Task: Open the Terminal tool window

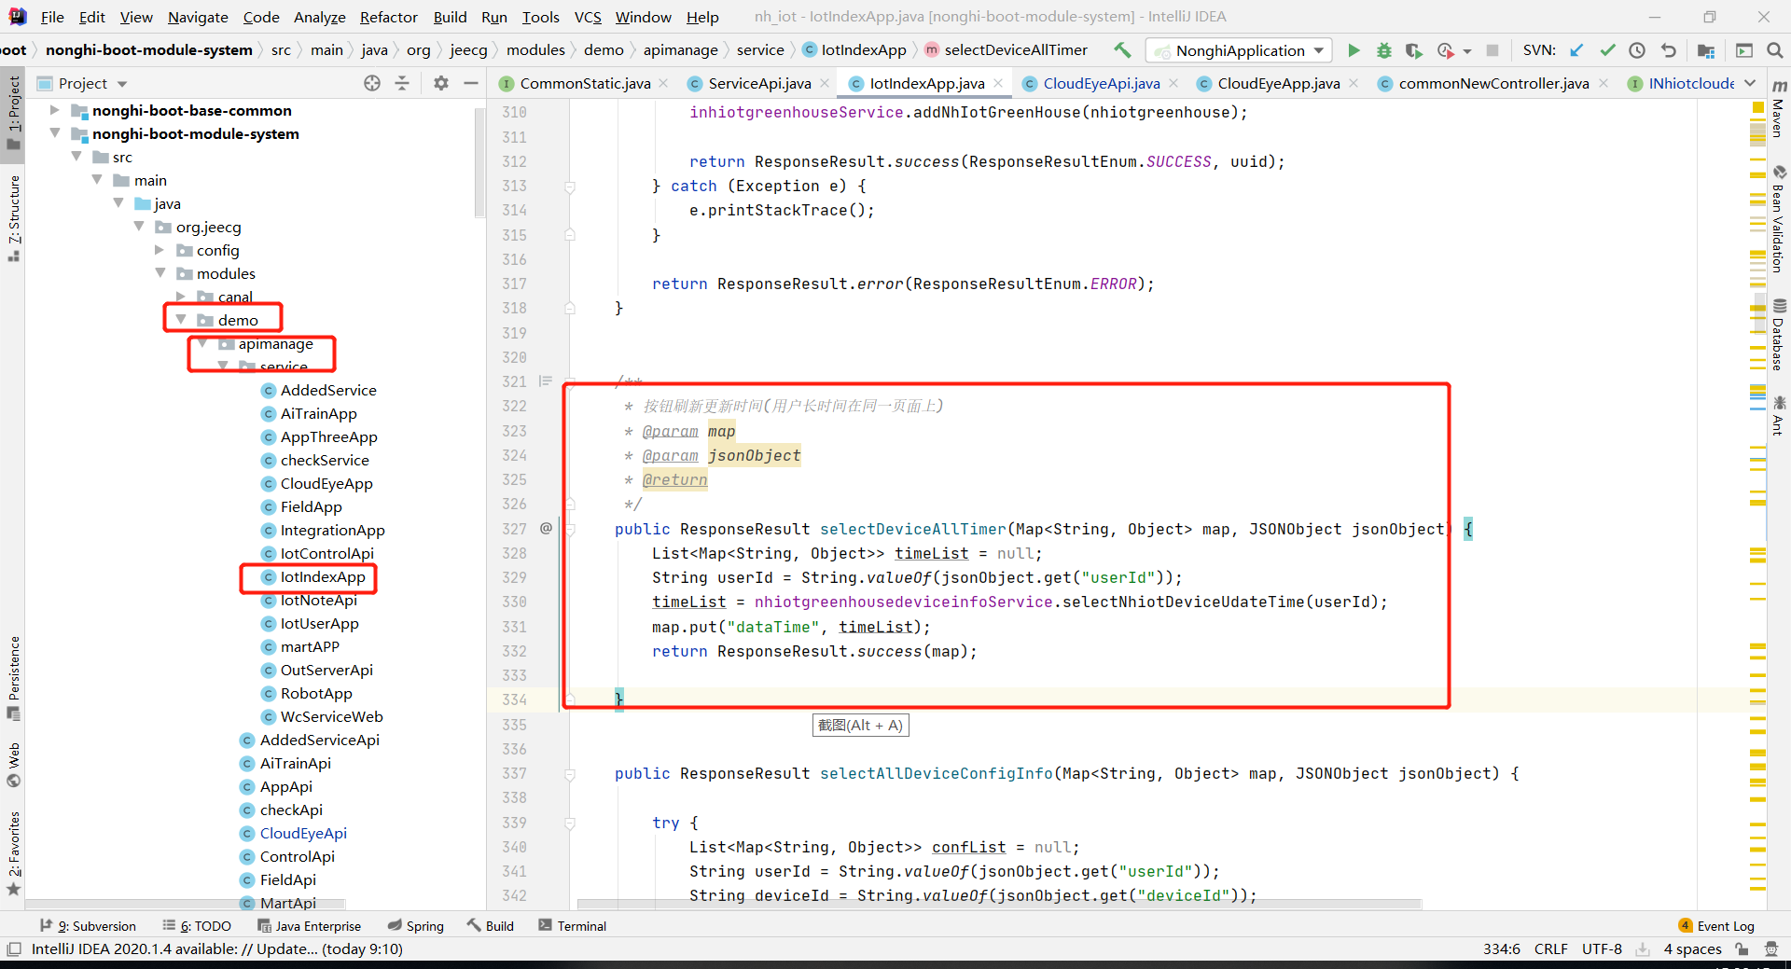Action: [572, 925]
